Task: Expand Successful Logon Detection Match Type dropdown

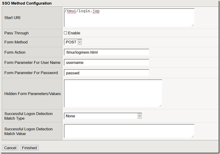Action: click(x=103, y=116)
